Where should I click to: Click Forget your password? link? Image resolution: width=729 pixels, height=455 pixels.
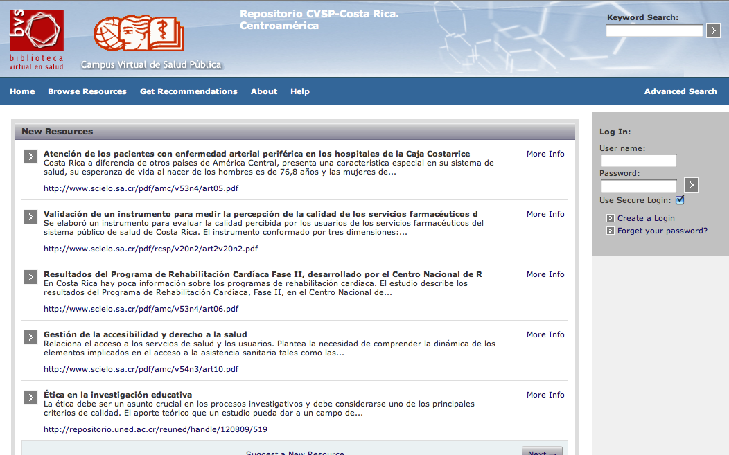(x=662, y=231)
